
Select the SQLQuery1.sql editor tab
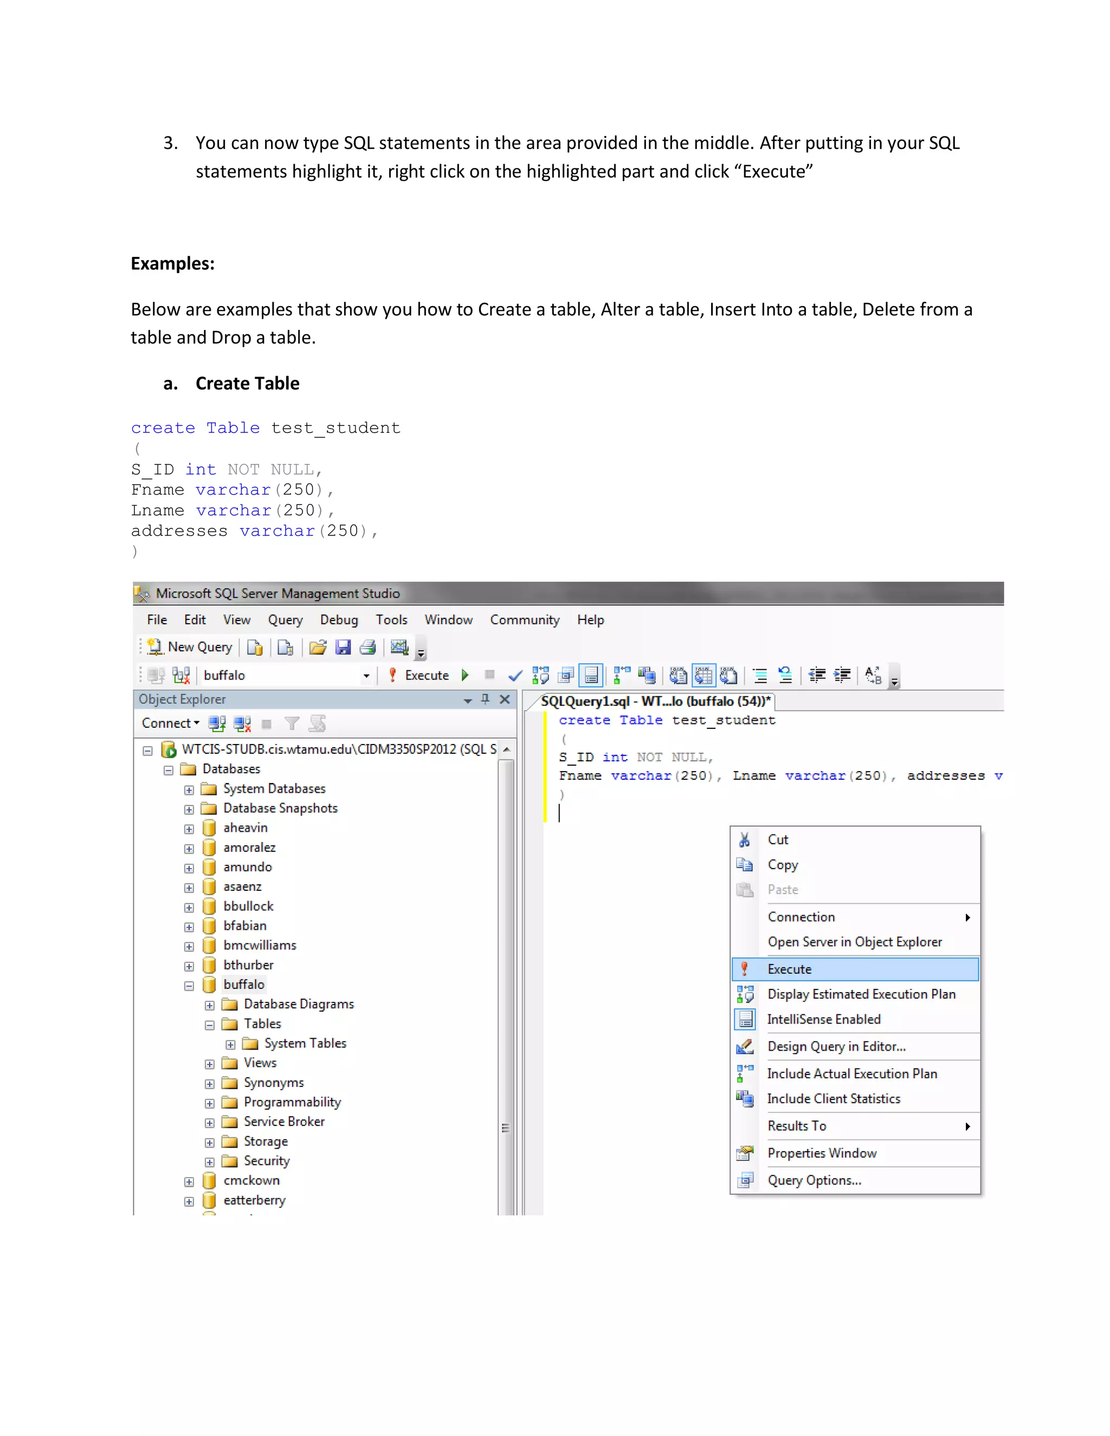[655, 702]
